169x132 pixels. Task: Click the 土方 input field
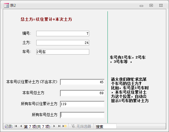pos(63,43)
